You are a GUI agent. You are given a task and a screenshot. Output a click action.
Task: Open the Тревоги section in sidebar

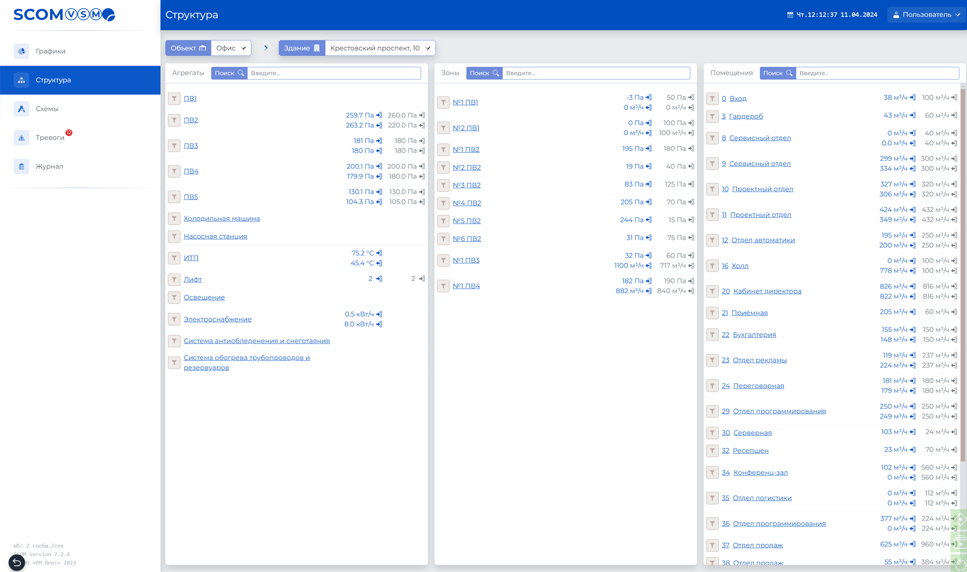coord(50,137)
